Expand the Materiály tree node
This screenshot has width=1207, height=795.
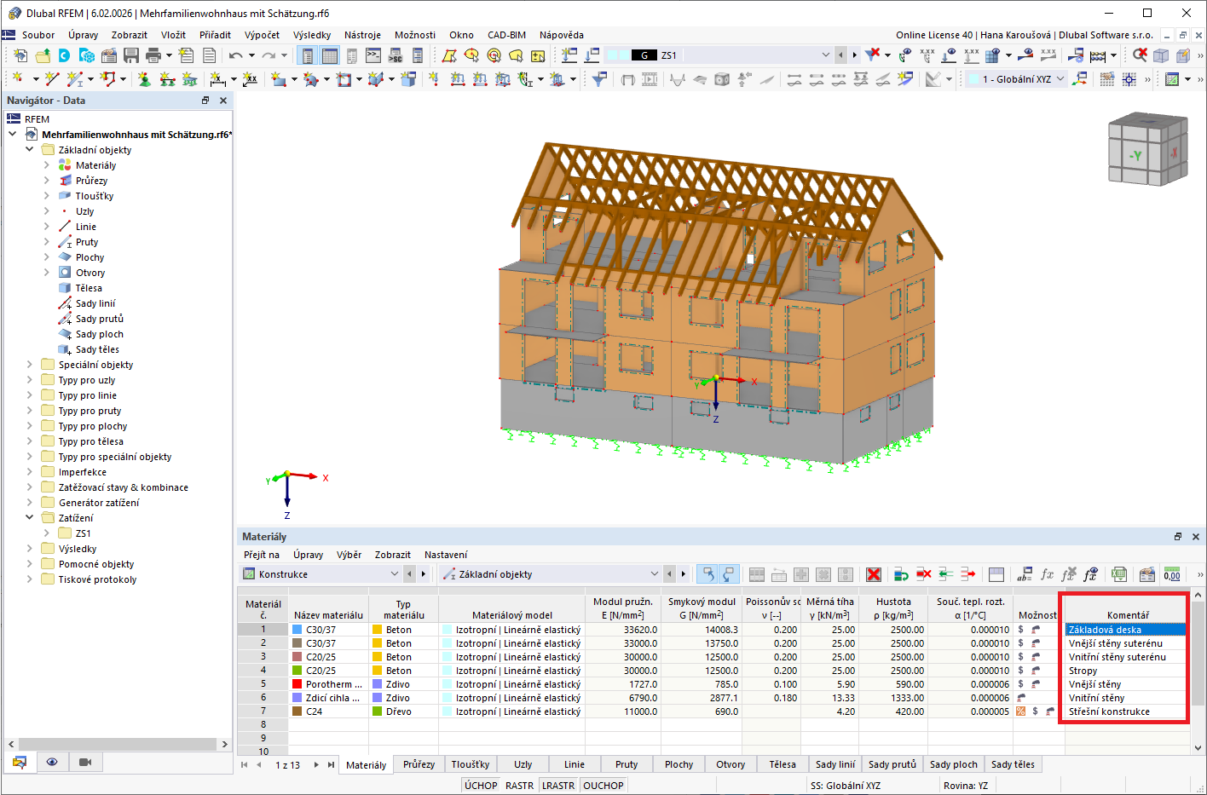[x=47, y=165]
